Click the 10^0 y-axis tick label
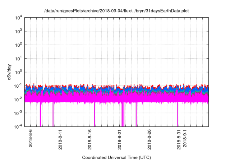The width and height of the screenshot is (230, 161). coord(18,72)
